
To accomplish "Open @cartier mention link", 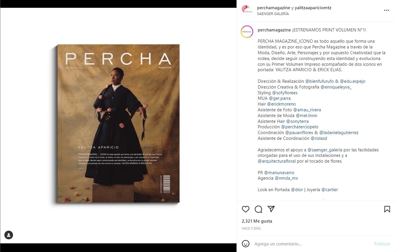I will pos(330,190).
